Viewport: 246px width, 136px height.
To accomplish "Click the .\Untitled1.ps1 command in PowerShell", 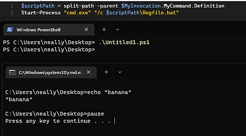I will click(124, 42).
